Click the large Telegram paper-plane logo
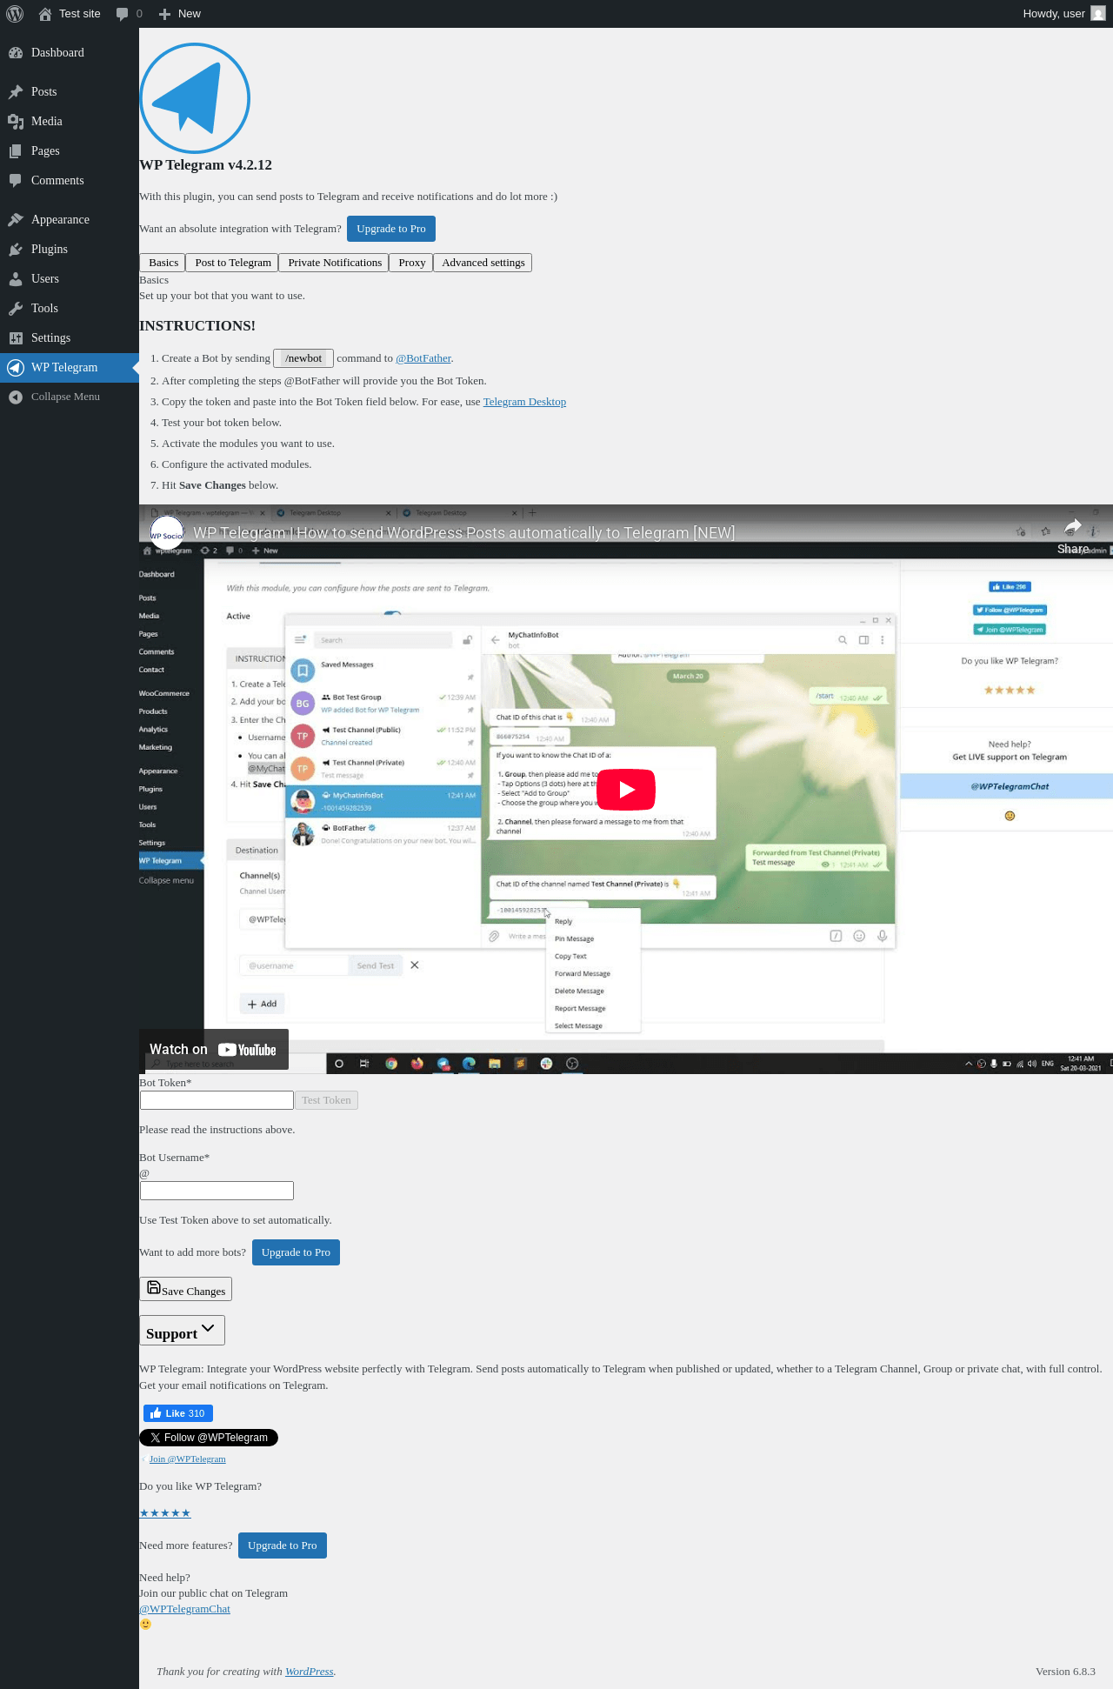 (195, 98)
